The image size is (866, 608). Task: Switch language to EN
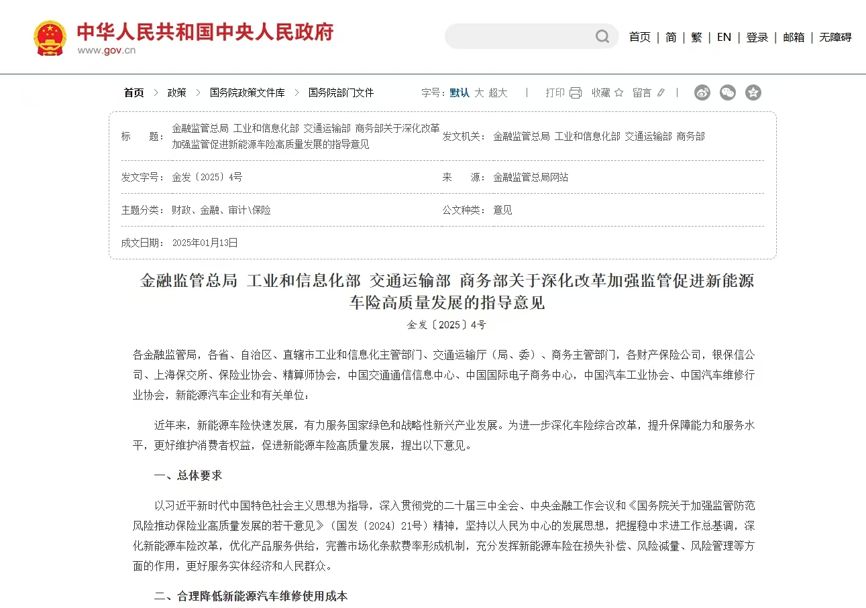pyautogui.click(x=724, y=38)
